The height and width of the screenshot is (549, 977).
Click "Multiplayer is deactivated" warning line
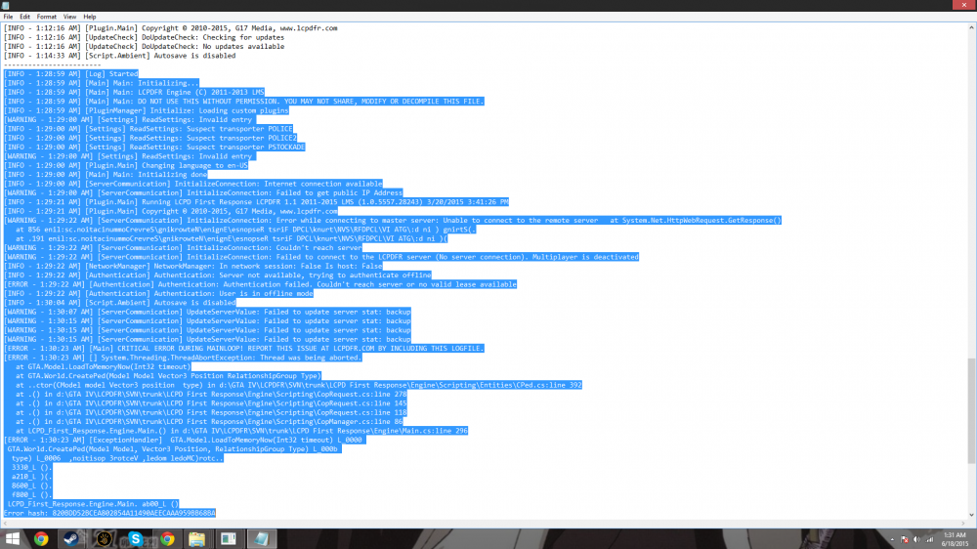pyautogui.click(x=321, y=257)
